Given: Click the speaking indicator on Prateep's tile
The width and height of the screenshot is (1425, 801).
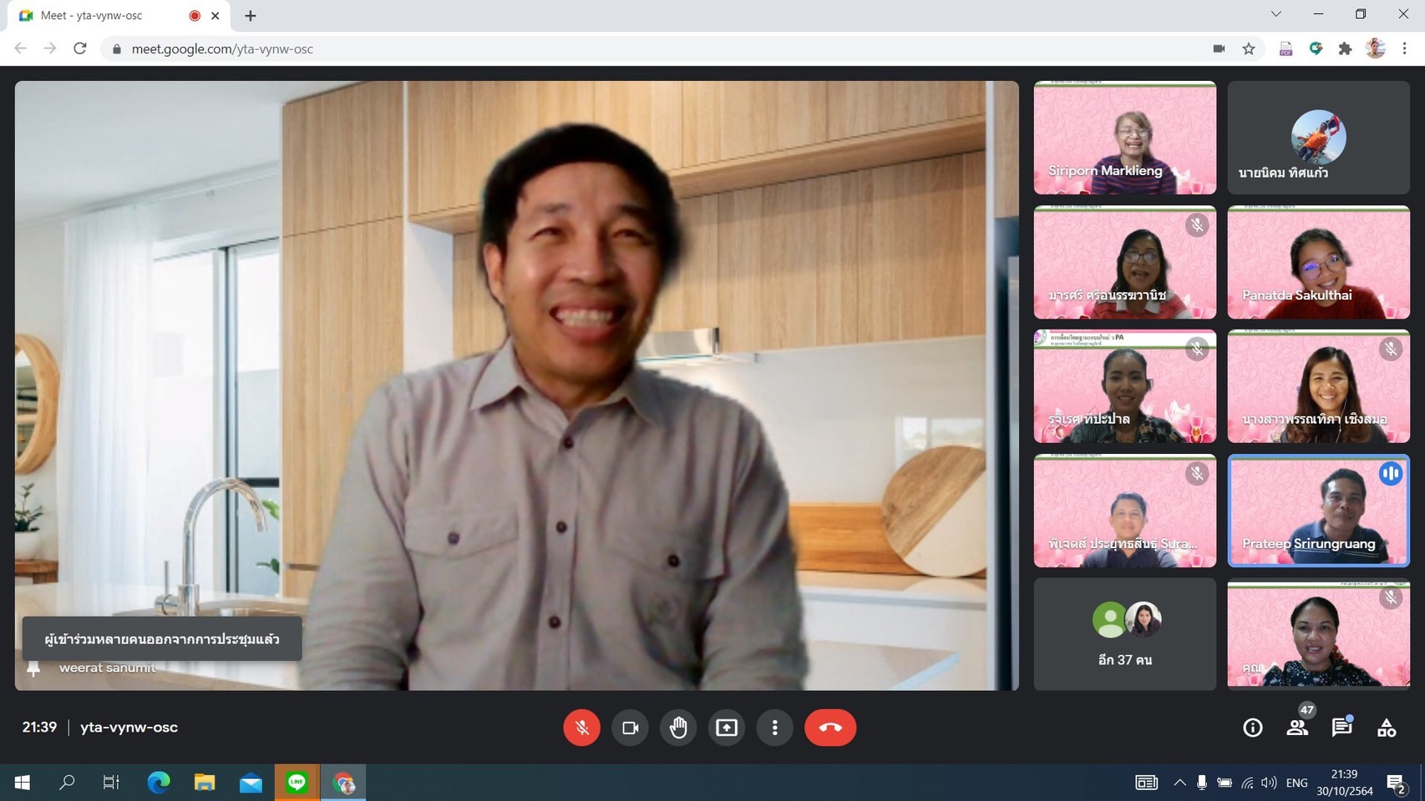Looking at the screenshot, I should coord(1390,474).
